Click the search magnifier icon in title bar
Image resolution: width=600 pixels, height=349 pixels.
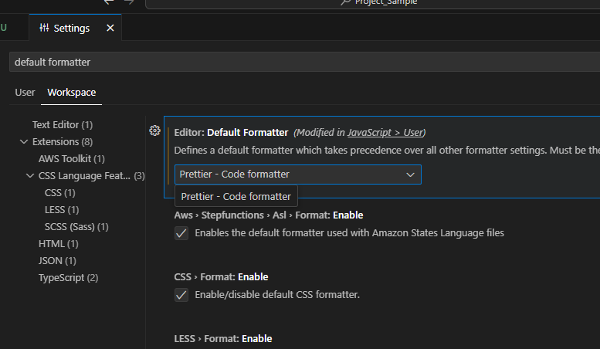coord(345,2)
